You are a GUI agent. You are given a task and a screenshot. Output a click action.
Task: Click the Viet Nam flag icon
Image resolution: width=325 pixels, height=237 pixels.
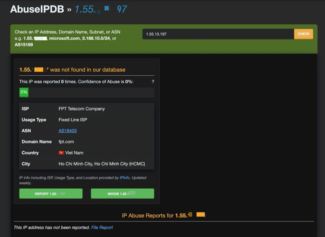point(61,153)
